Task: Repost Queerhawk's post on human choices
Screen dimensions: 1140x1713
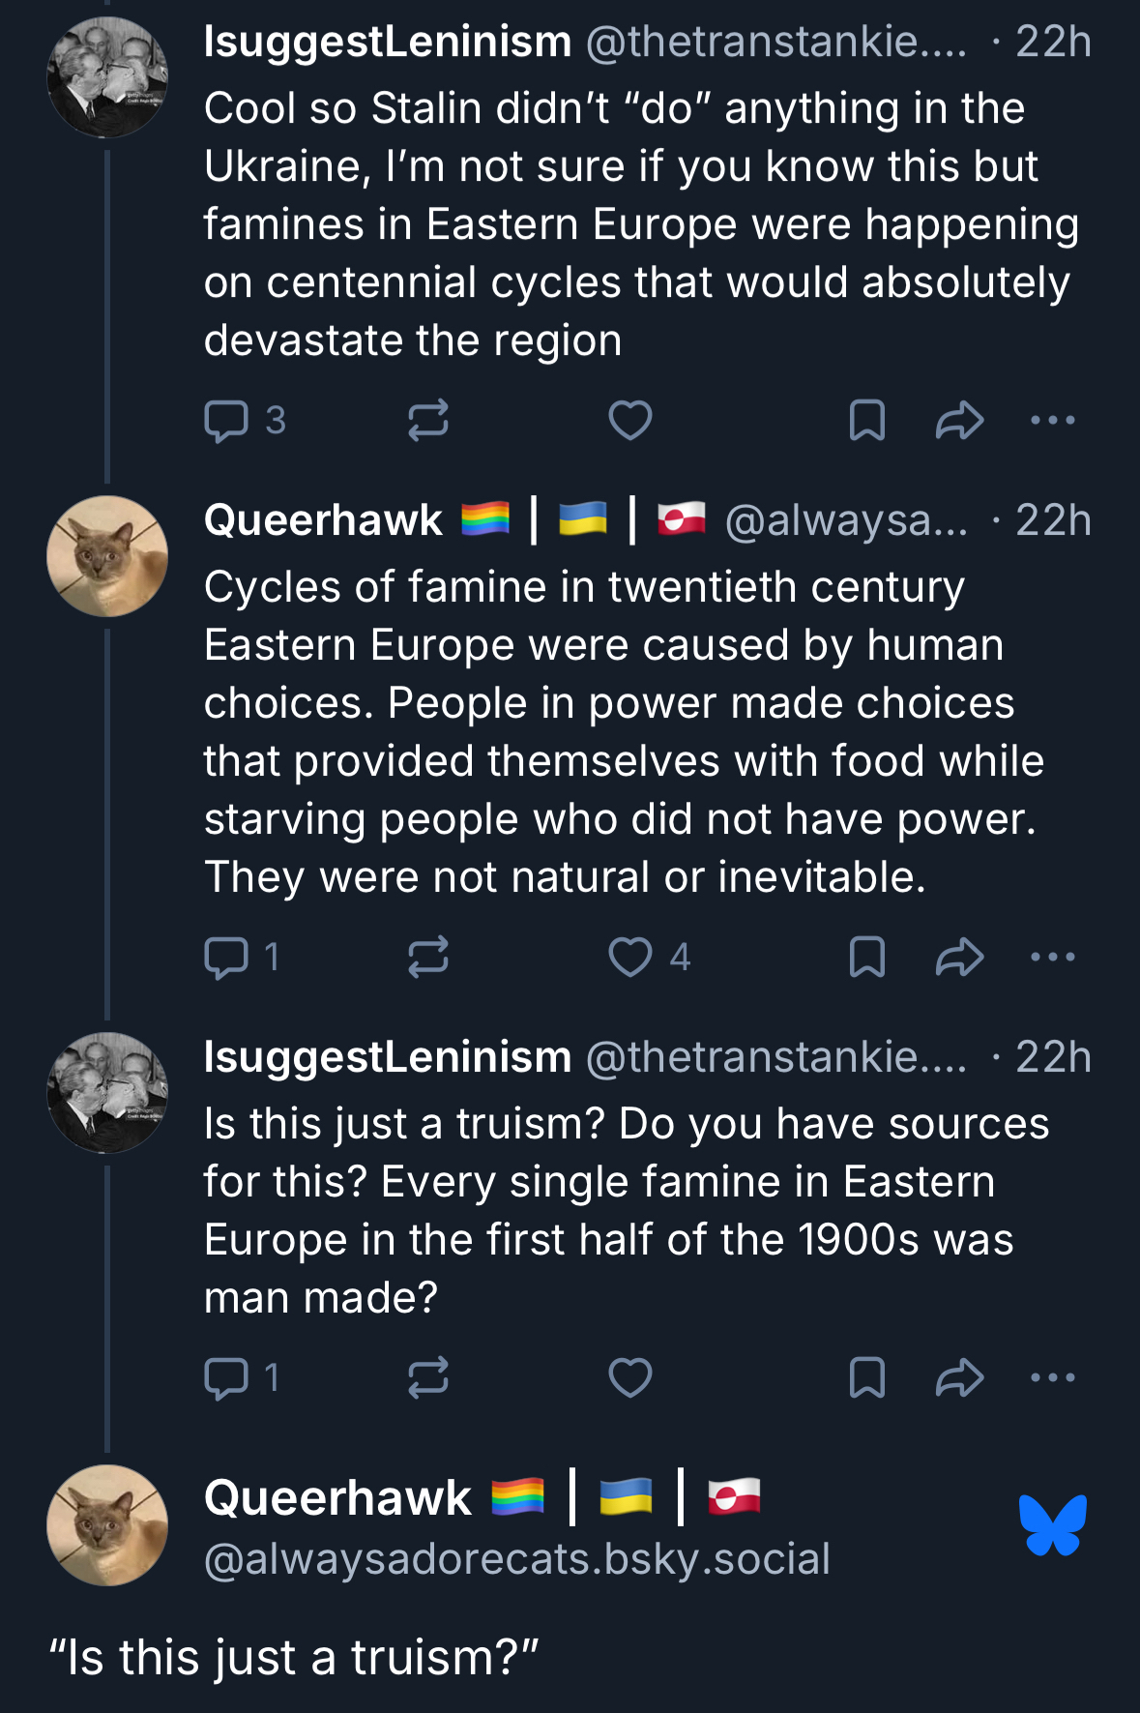Action: 427,958
